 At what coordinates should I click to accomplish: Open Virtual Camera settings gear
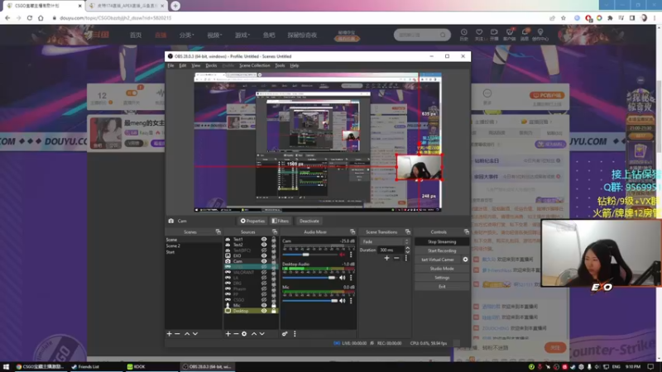coord(465,260)
